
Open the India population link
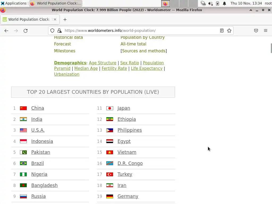37,119
